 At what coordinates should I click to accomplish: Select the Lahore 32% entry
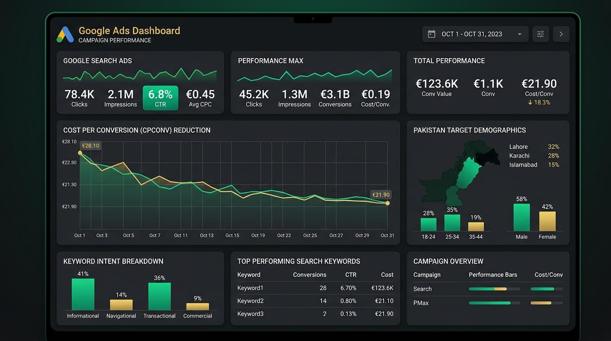[534, 147]
